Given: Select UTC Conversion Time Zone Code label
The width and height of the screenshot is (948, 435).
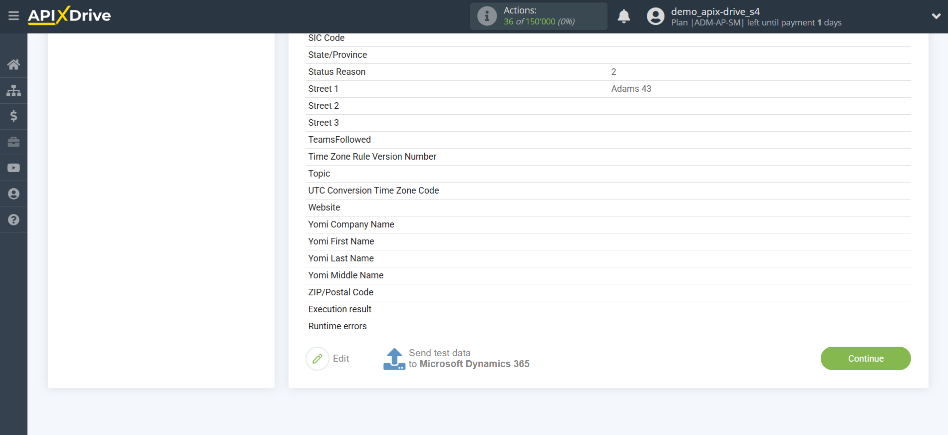Looking at the screenshot, I should [x=373, y=191].
